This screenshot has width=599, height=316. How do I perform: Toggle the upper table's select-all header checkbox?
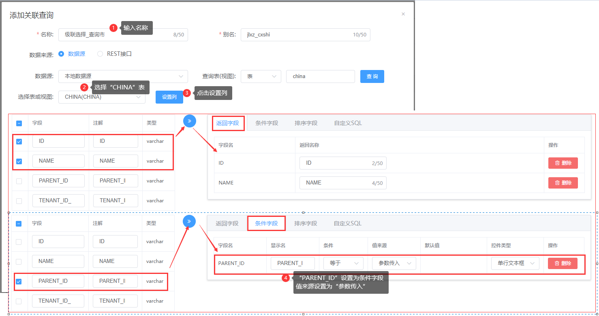click(19, 123)
